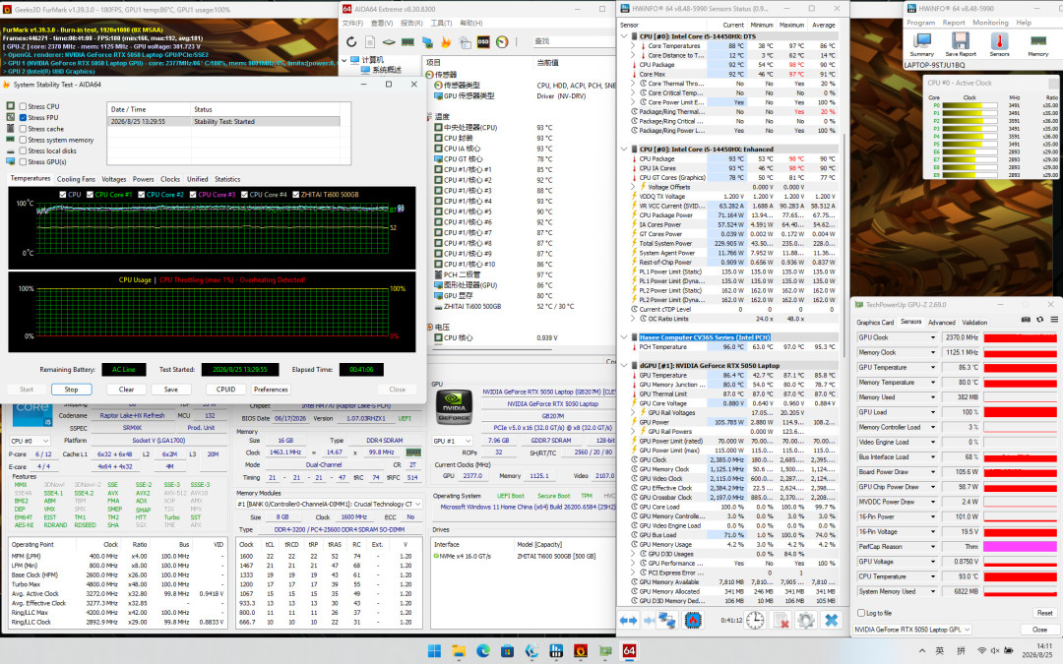Open HWiNFO Sensors thermometer icon
1063x664 pixels.
pyautogui.click(x=999, y=41)
